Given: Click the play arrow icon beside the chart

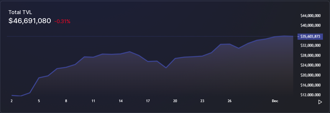Looking at the screenshot, I should (x=320, y=102).
